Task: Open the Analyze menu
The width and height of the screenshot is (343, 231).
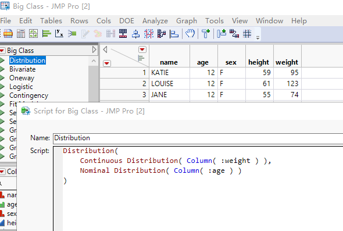Action: click(155, 21)
